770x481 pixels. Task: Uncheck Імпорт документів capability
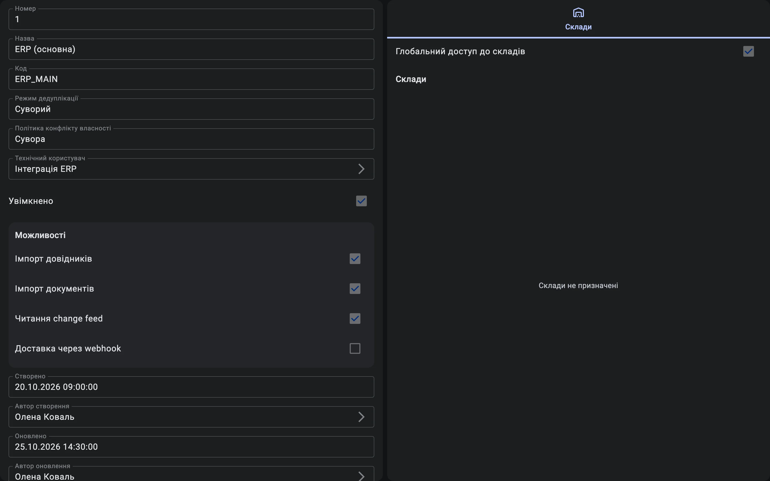[x=355, y=289]
